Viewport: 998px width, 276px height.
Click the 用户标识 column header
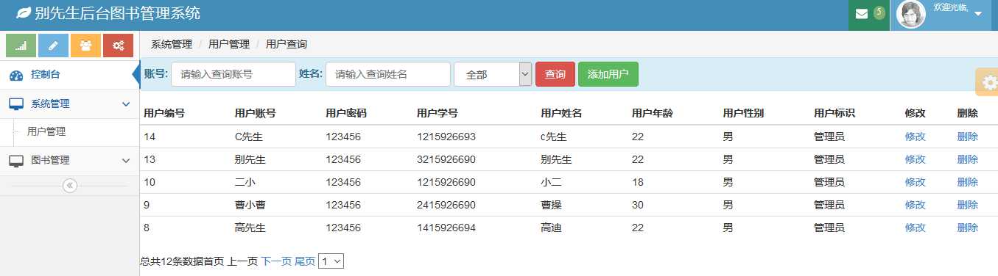pos(834,113)
